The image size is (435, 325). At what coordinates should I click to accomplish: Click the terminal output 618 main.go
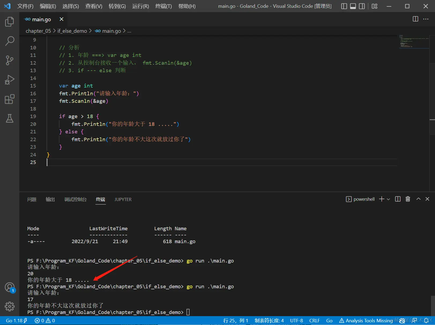point(179,241)
